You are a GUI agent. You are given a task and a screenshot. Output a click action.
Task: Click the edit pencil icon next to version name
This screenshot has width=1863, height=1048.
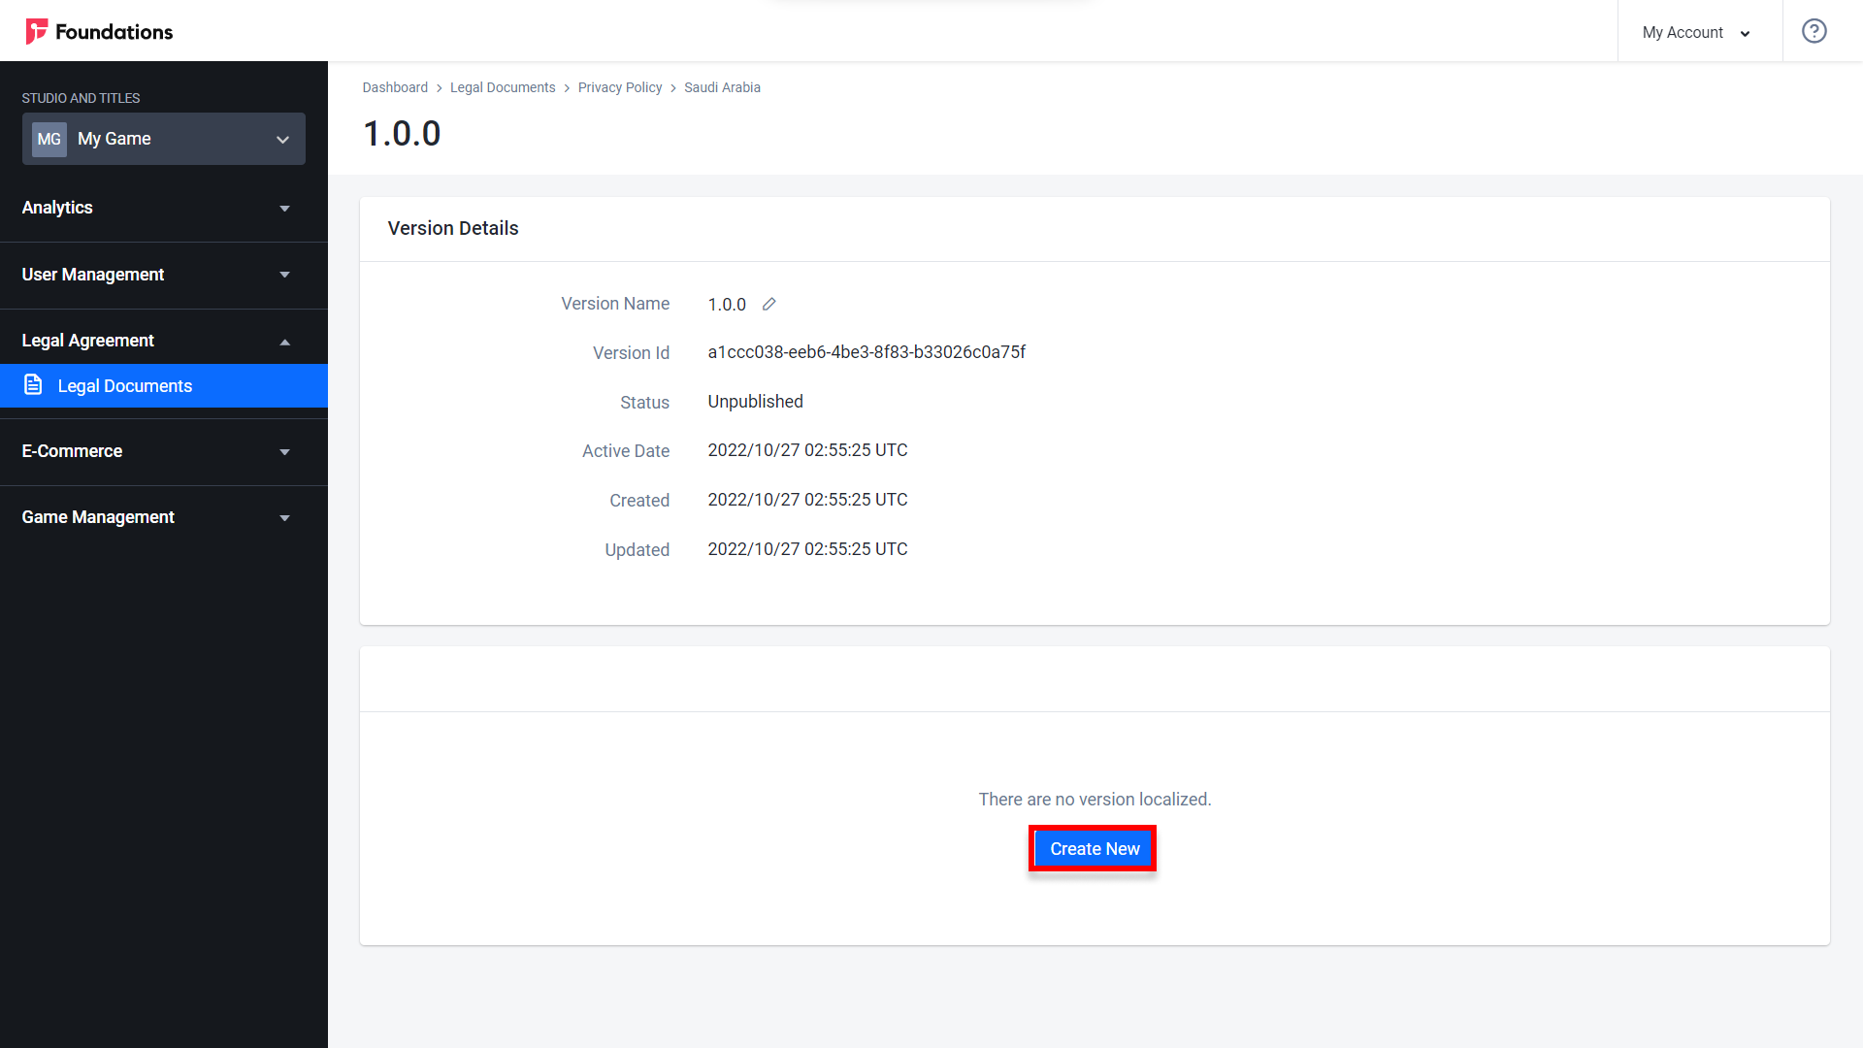tap(768, 304)
